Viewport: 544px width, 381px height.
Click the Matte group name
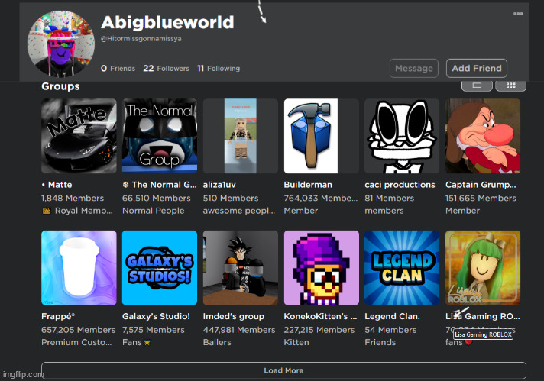pos(57,185)
